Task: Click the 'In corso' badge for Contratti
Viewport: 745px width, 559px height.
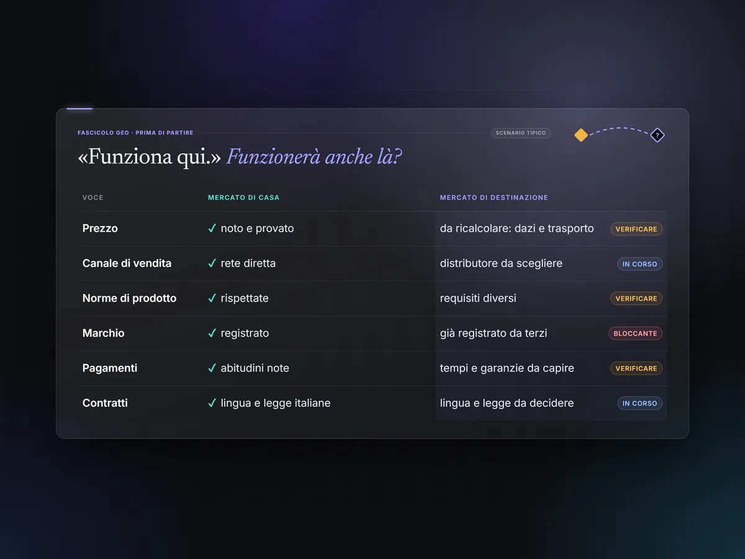Action: coord(639,403)
